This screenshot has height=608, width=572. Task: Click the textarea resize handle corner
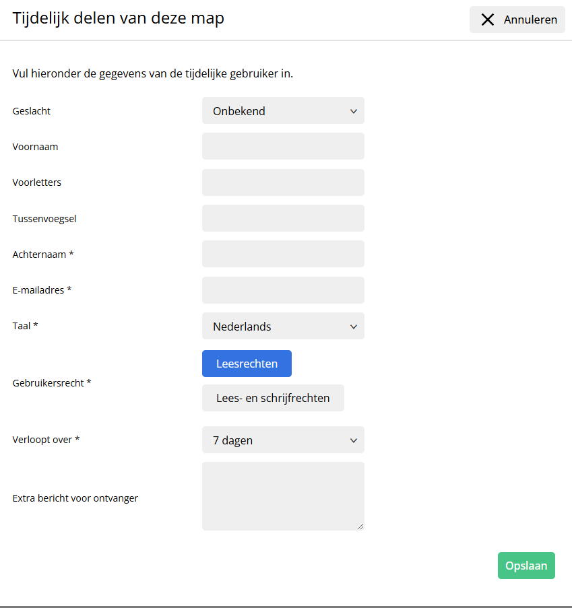click(x=360, y=527)
